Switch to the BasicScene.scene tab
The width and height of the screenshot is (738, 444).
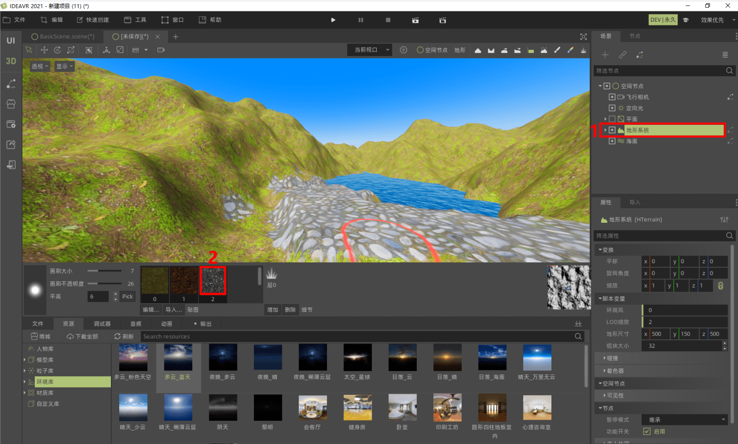(63, 36)
